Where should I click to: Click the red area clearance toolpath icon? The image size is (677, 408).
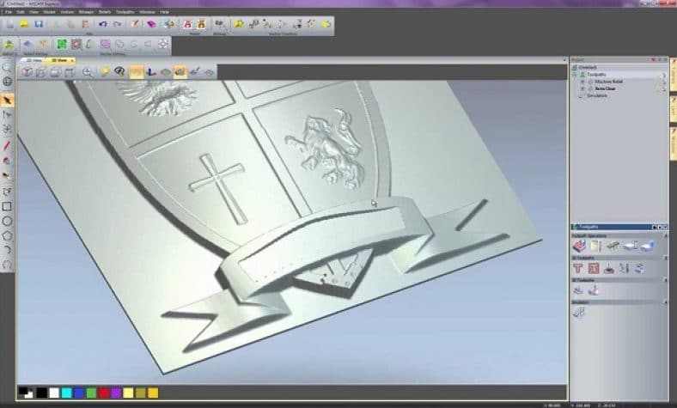[x=594, y=269]
